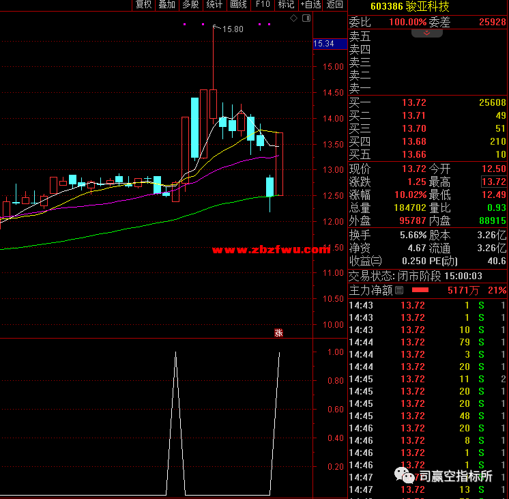The width and height of the screenshot is (509, 499).
Task: Click the 外盘 95787 value
Action: [x=412, y=221]
